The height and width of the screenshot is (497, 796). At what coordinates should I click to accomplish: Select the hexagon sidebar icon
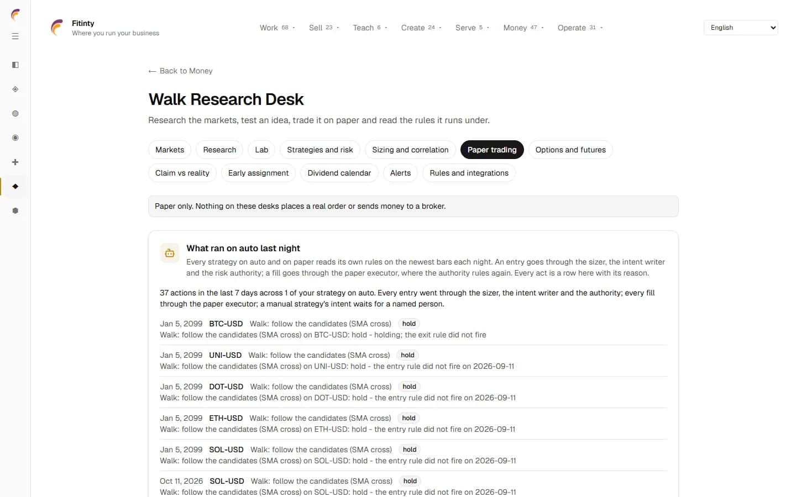click(15, 211)
